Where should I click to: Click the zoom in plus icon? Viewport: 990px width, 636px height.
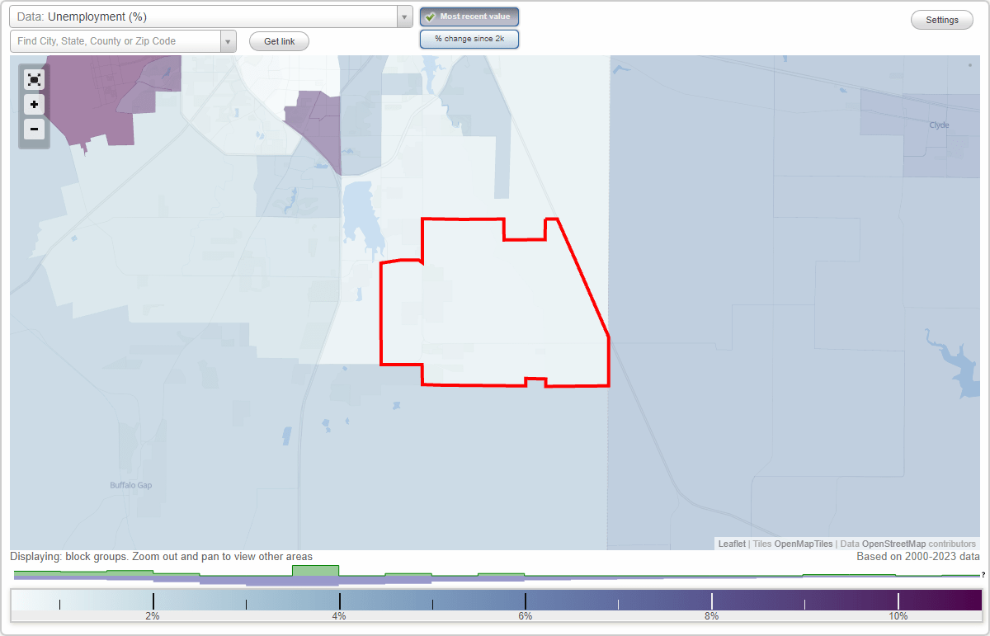pyautogui.click(x=34, y=105)
